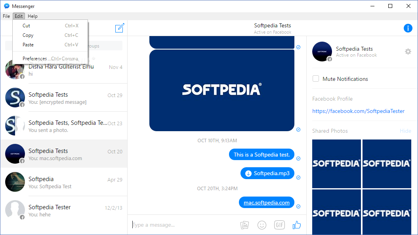Click the Softpedia Tests chat header title
The width and height of the screenshot is (418, 235).
(273, 26)
